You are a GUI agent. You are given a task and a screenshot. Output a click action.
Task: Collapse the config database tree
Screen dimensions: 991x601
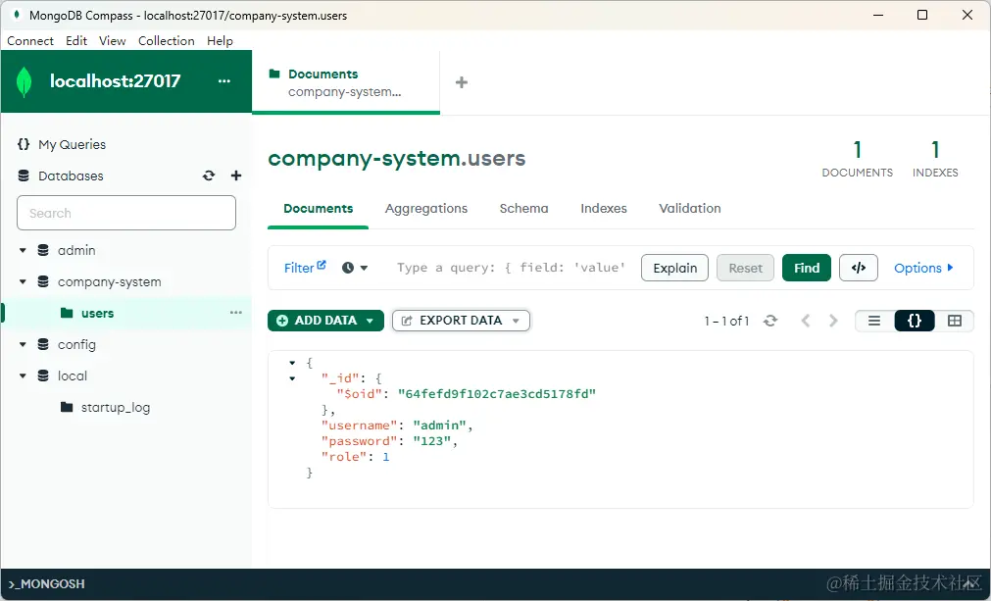[23, 344]
